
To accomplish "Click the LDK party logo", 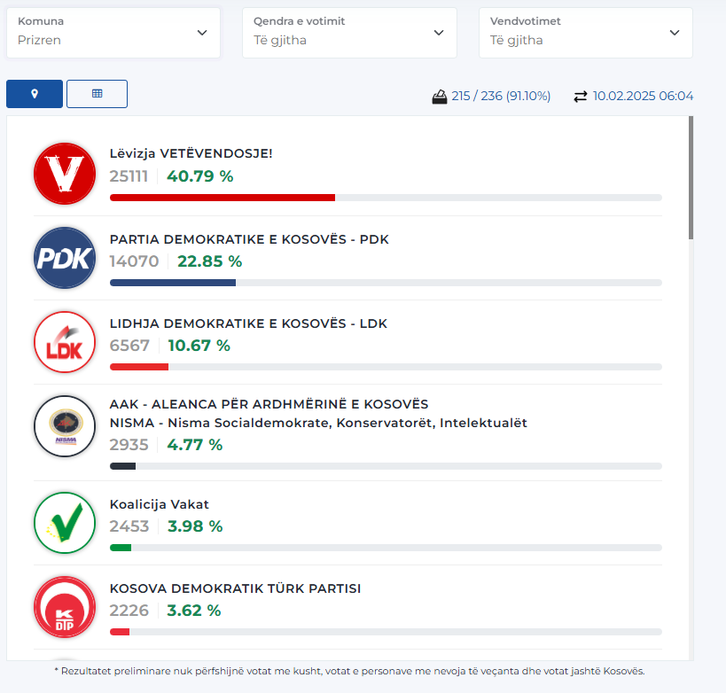I will (65, 342).
